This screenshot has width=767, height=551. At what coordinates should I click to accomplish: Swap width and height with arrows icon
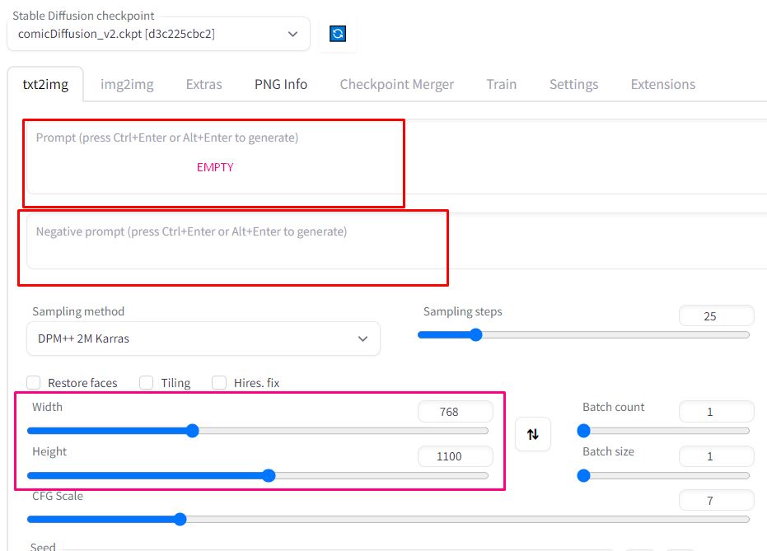coord(533,434)
